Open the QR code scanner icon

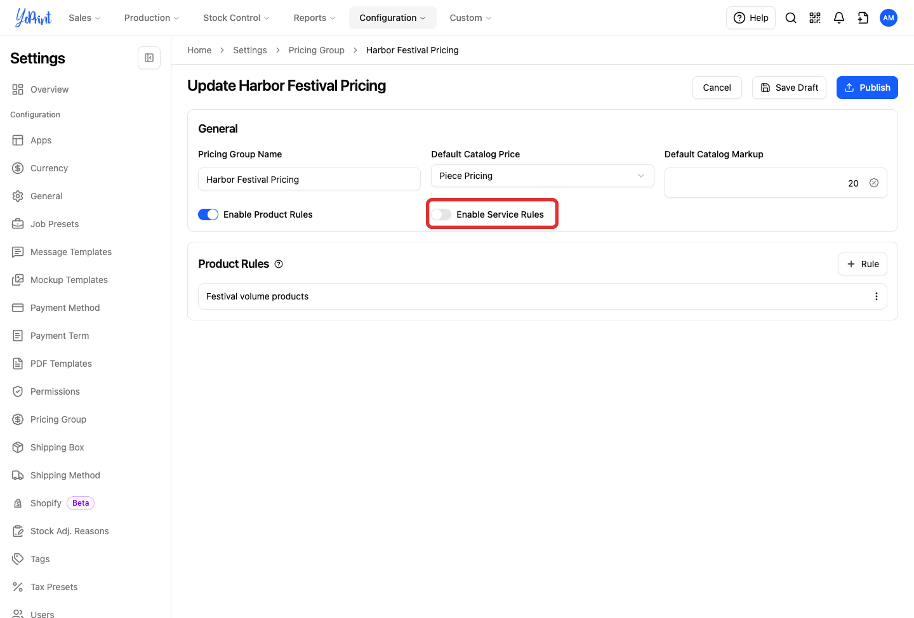tap(815, 18)
